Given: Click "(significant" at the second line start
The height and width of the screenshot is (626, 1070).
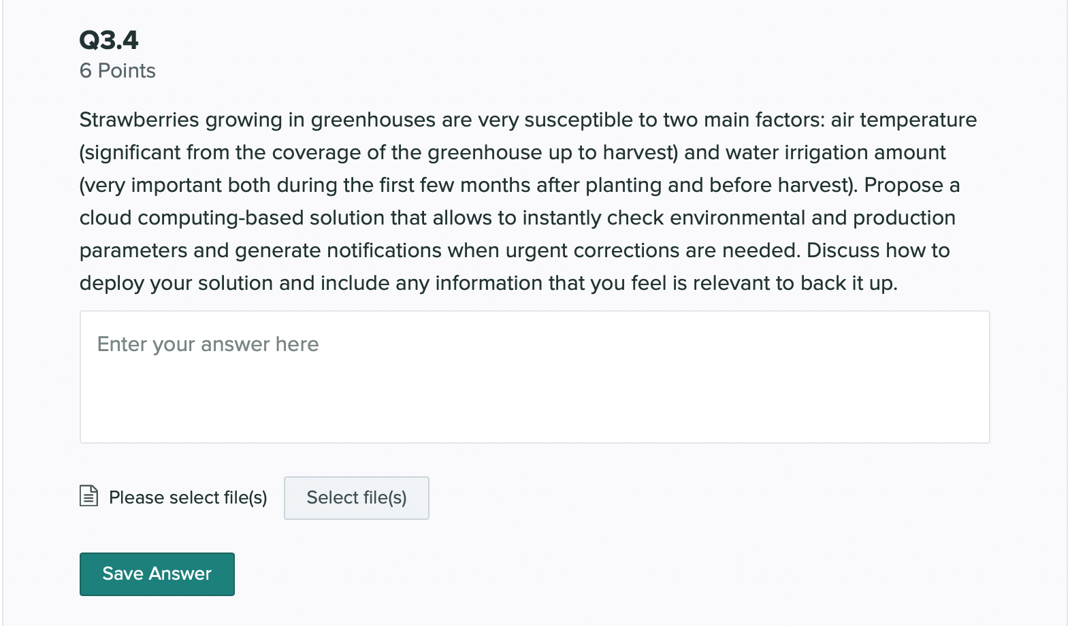Looking at the screenshot, I should [130, 152].
